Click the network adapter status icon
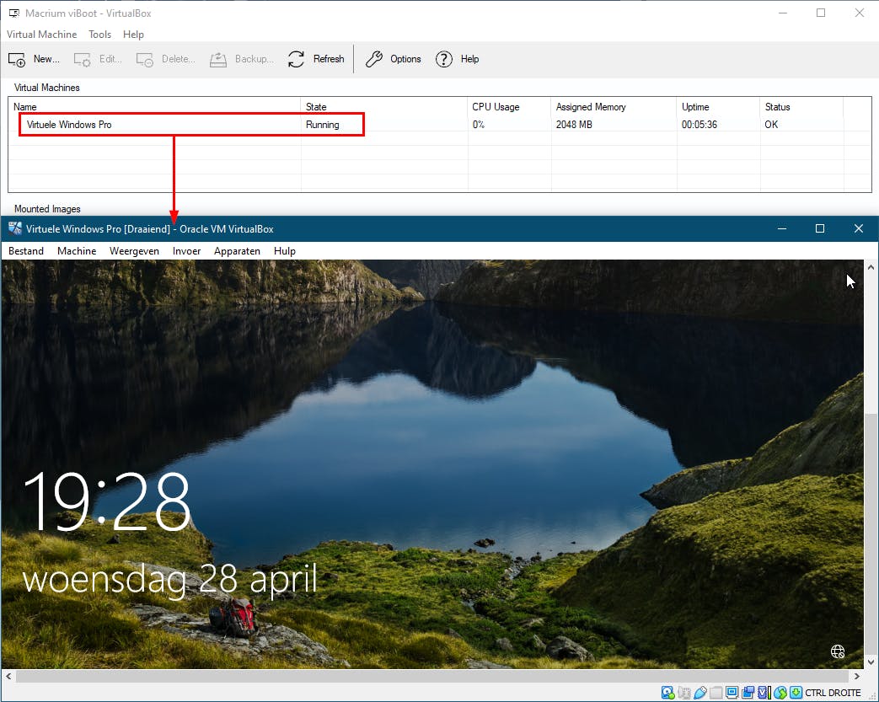Viewport: 879px width, 702px height. [x=684, y=693]
